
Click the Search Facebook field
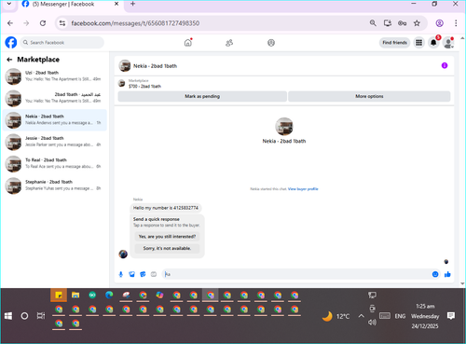click(x=62, y=43)
